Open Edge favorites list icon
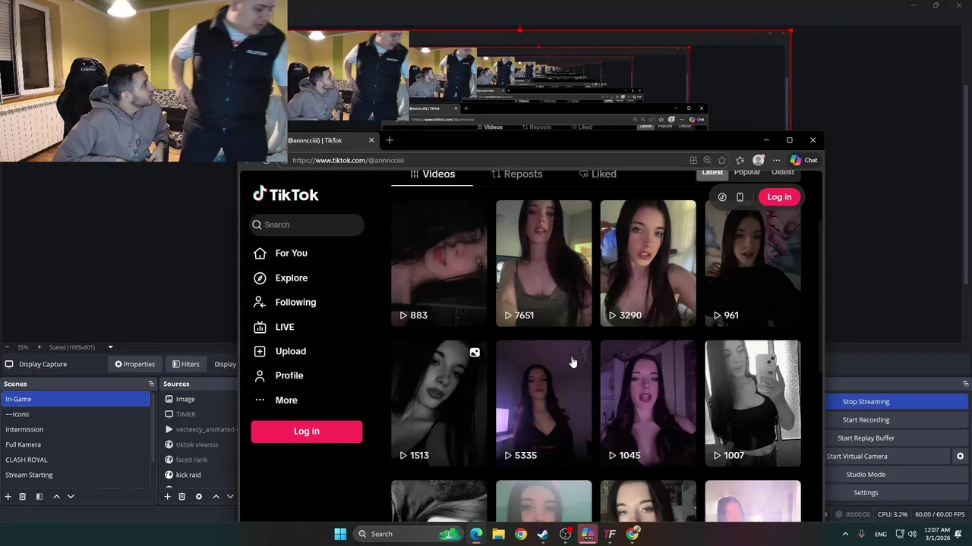 click(740, 161)
